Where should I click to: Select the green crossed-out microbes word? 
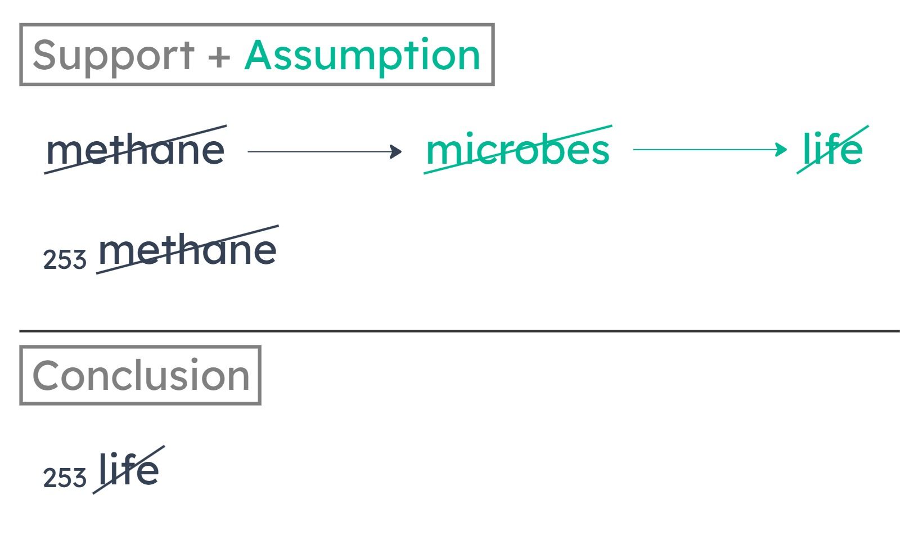tap(517, 150)
